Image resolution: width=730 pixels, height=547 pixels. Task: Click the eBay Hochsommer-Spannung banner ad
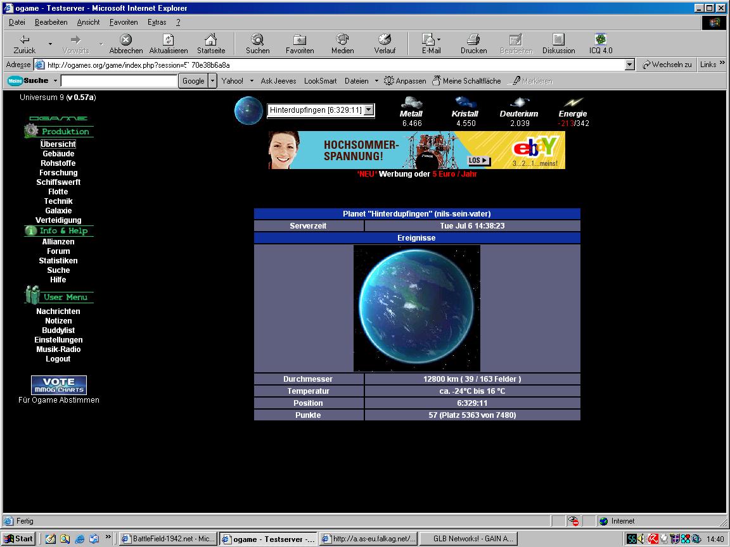pyautogui.click(x=416, y=150)
